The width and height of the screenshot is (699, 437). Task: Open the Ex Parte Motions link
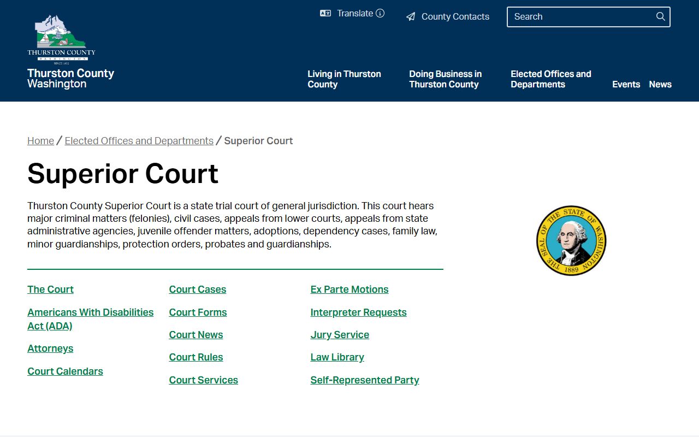(349, 290)
